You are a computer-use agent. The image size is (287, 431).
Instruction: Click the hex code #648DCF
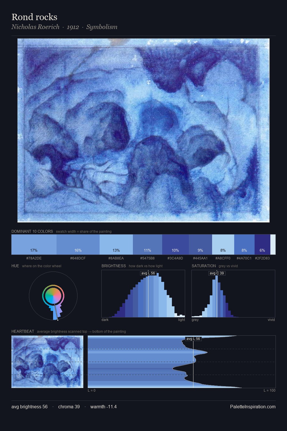78,258
